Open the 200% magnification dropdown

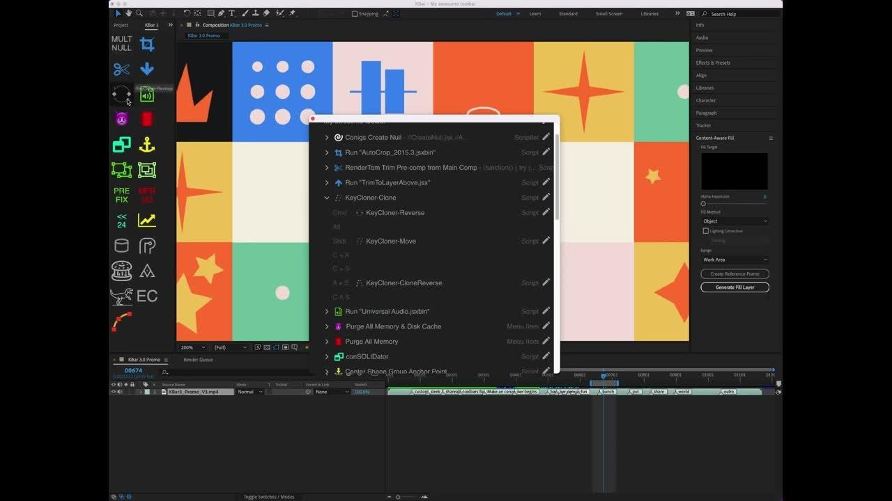coord(193,347)
